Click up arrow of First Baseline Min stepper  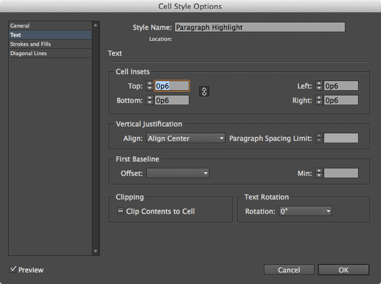click(x=319, y=171)
